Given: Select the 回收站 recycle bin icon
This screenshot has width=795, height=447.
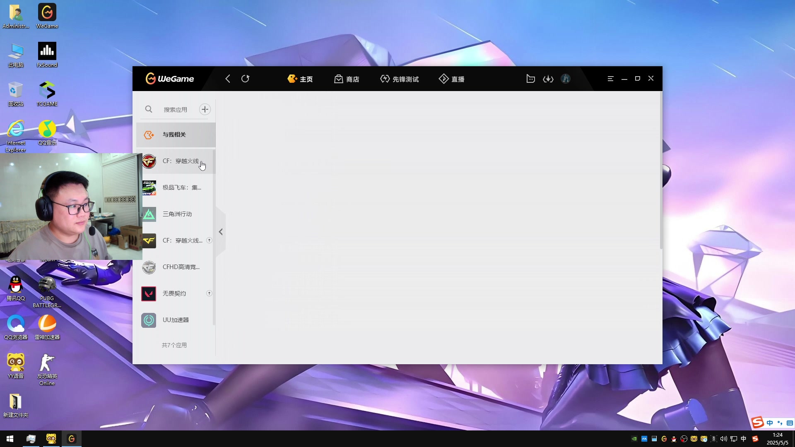Looking at the screenshot, I should click(16, 94).
